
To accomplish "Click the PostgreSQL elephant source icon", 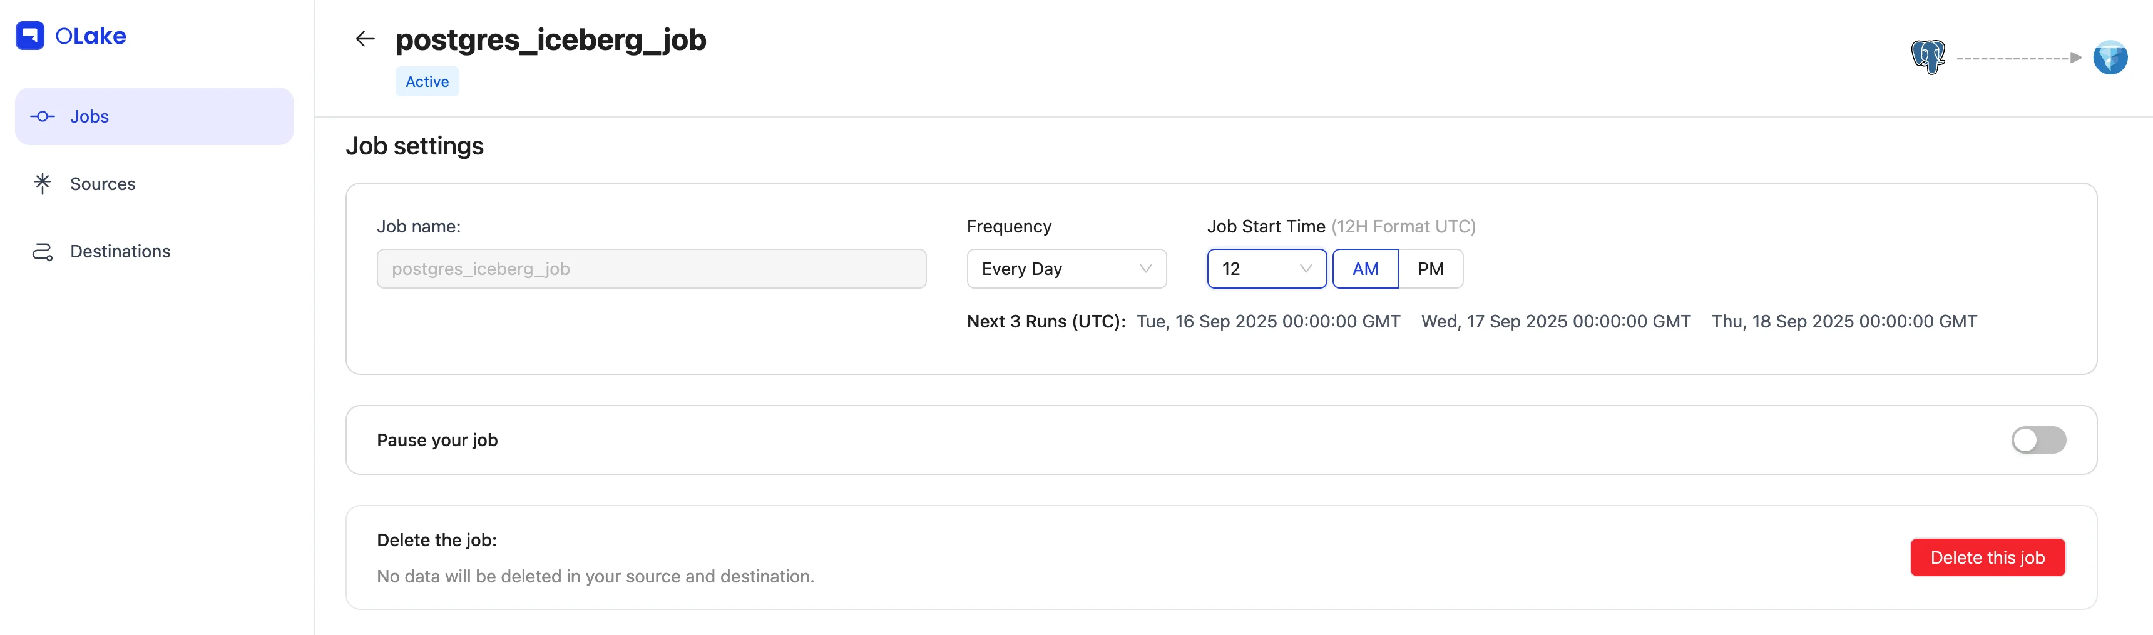I will [1927, 57].
